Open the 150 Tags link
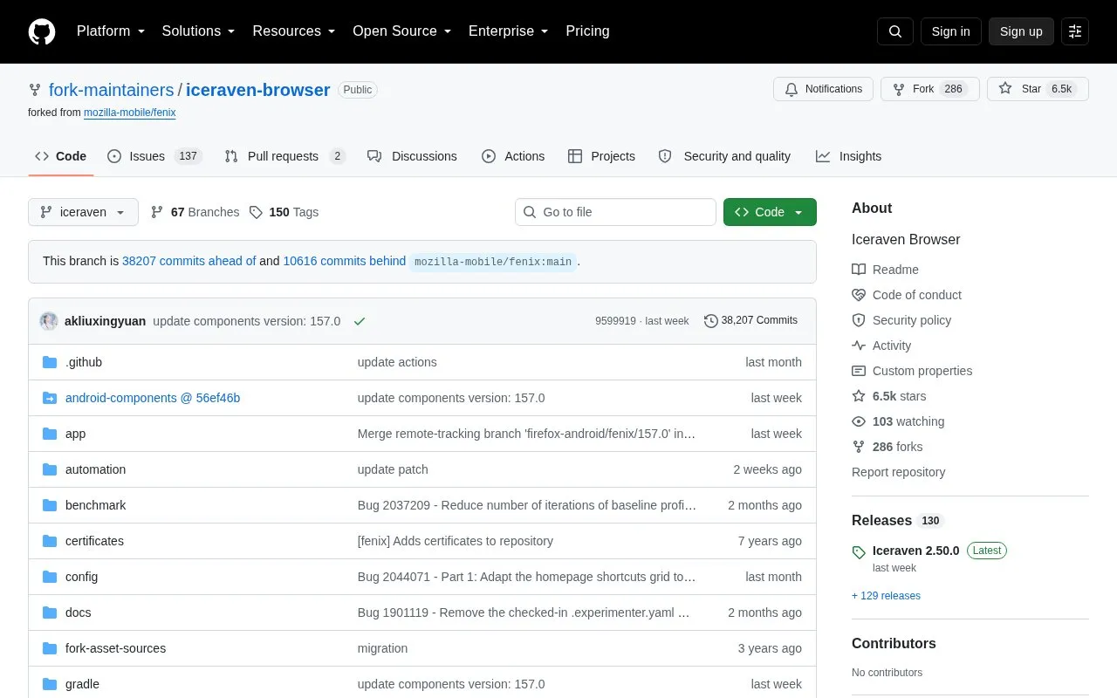The image size is (1117, 698). (284, 212)
